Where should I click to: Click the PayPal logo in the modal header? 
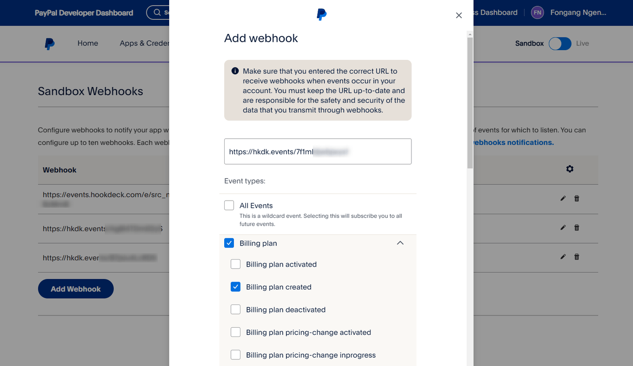[321, 15]
